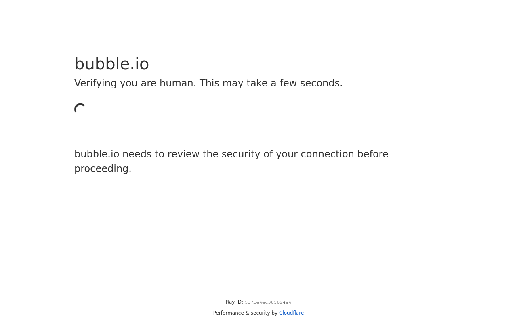This screenshot has height=323, width=517.
Task: Click the word 'seconds.' in the subheading
Action: pyautogui.click(x=321, y=83)
